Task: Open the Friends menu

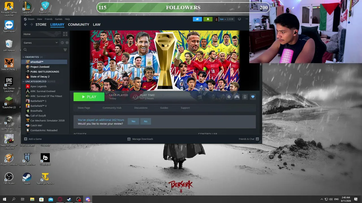Action: [x=49, y=19]
